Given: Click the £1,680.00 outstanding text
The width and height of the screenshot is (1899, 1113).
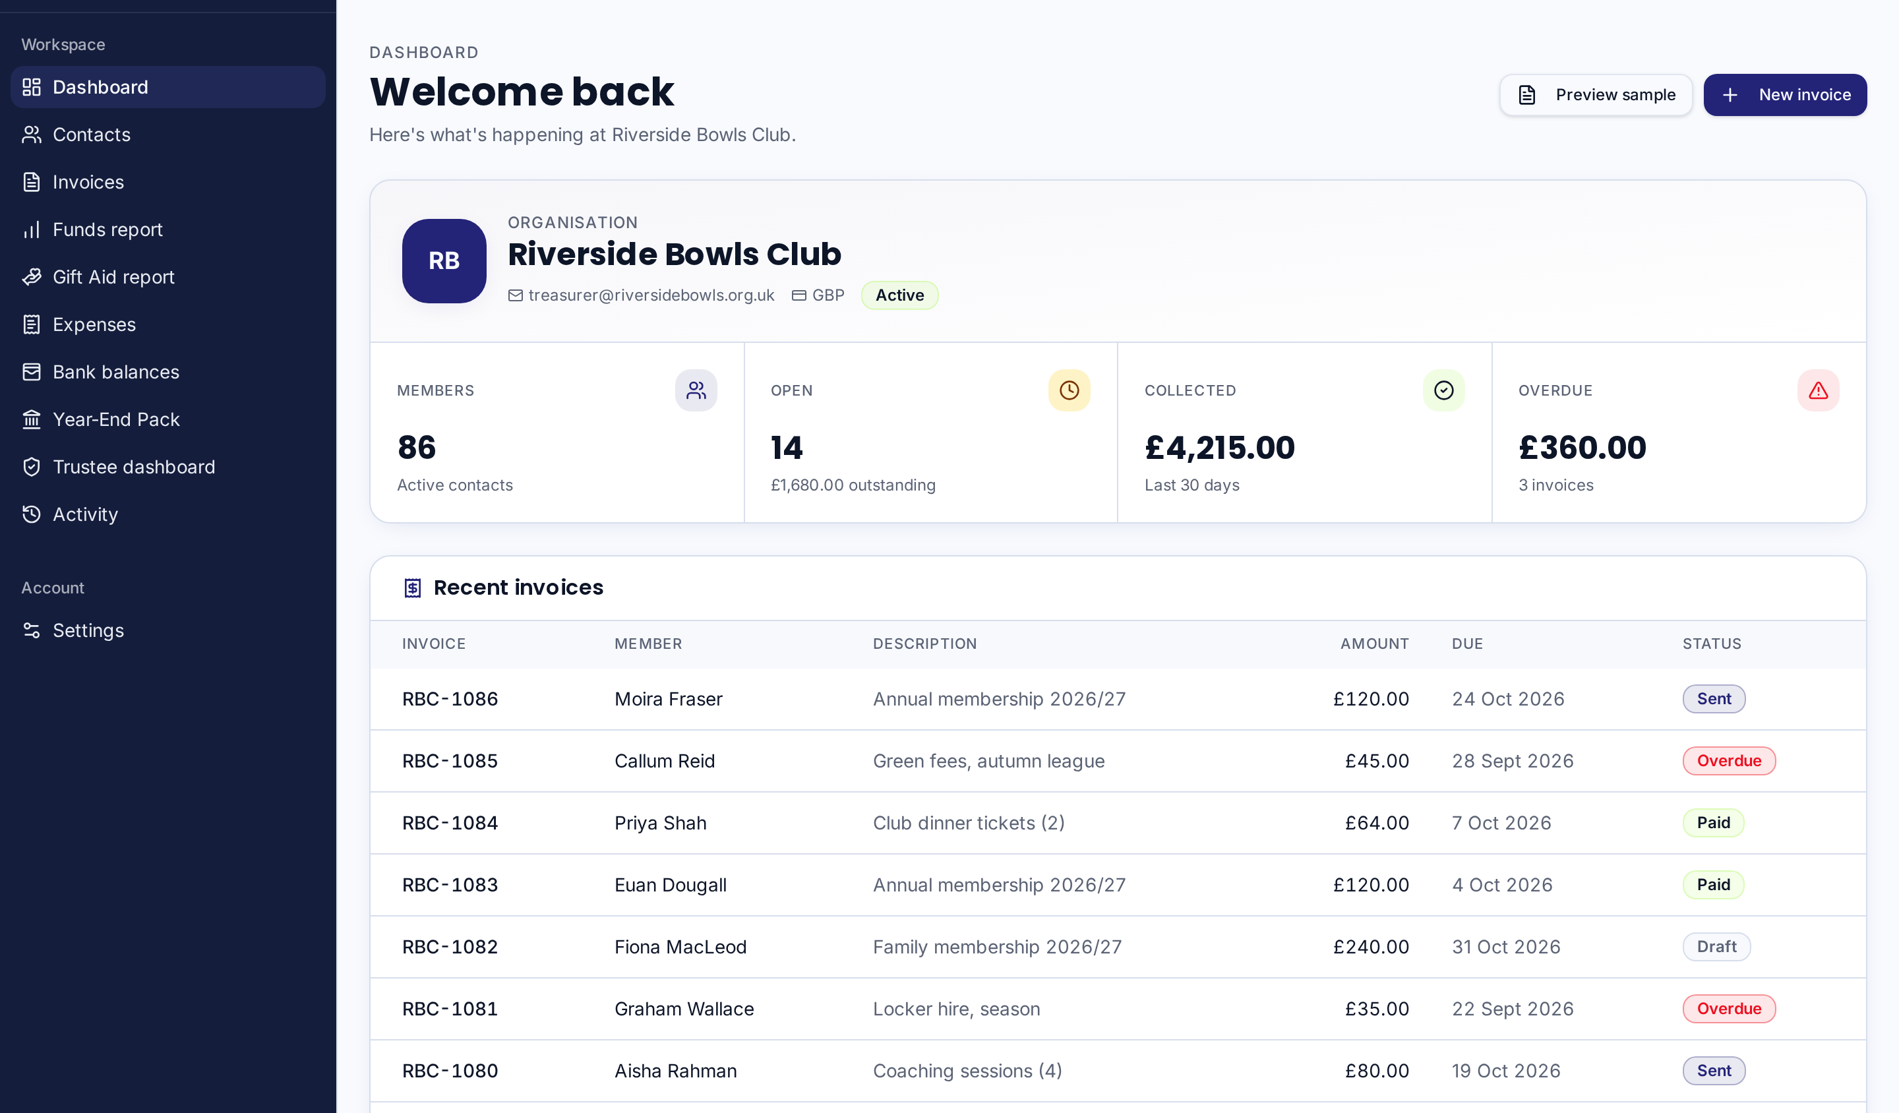Looking at the screenshot, I should [x=853, y=485].
